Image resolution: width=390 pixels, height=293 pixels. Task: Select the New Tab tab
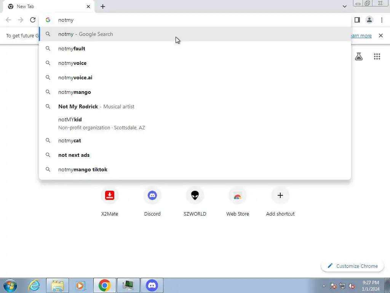click(x=49, y=6)
